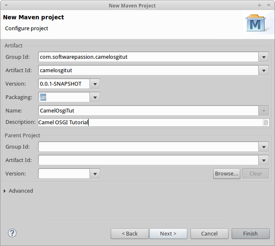Open the window menu arrow in title bar
Viewport: 275px width, 246px height.
coord(6,5)
